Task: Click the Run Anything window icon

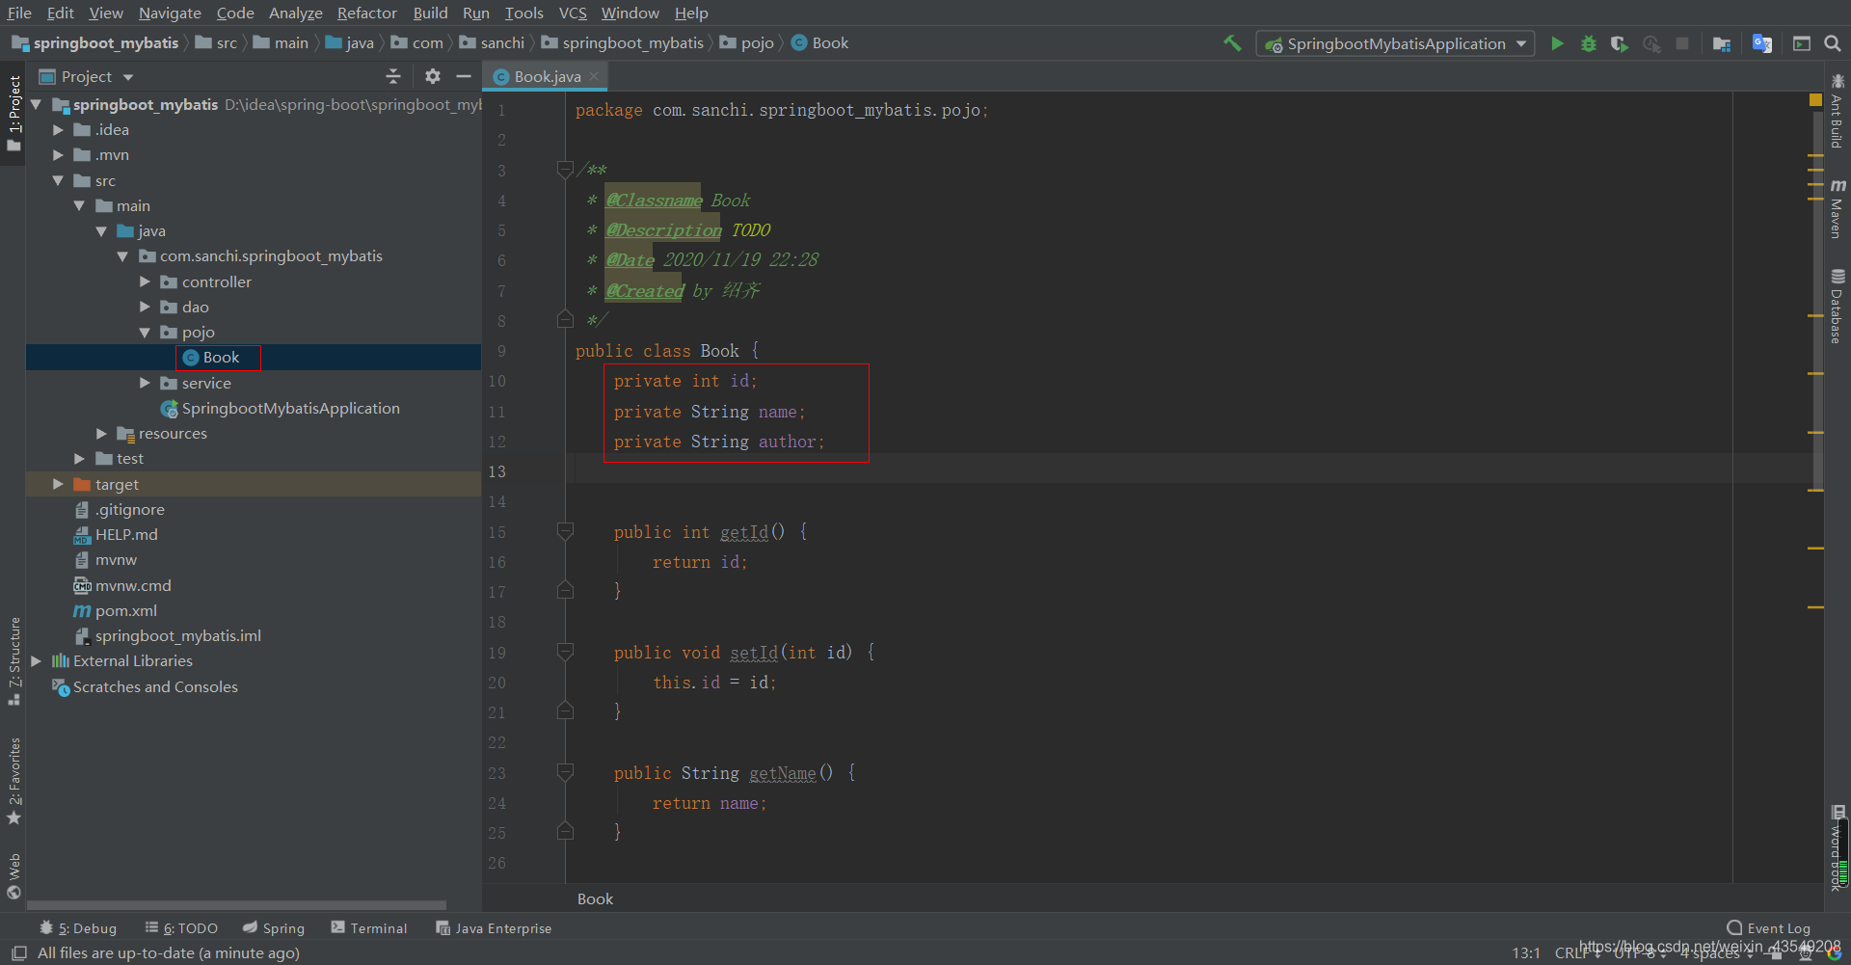Action: click(1802, 43)
